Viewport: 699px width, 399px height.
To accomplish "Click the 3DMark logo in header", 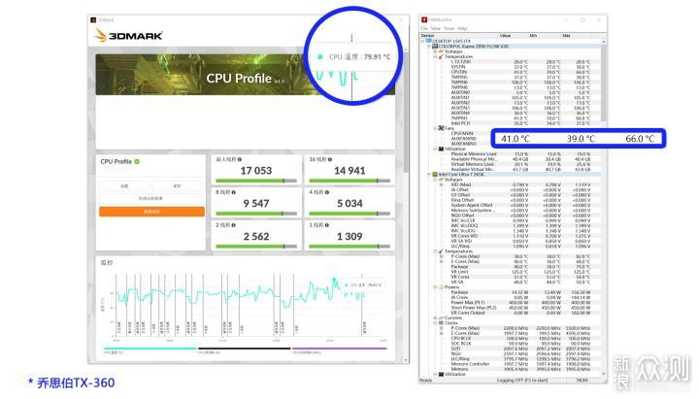I will pos(128,35).
